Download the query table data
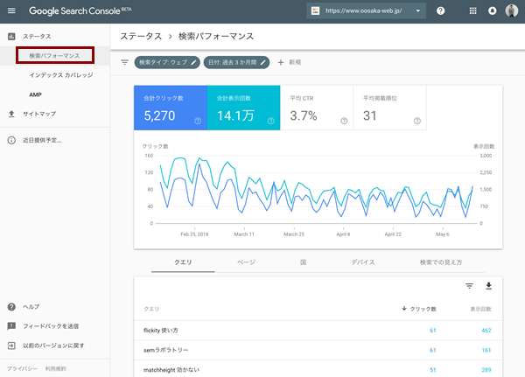Viewport: 525px width, 377px height. pyautogui.click(x=489, y=286)
